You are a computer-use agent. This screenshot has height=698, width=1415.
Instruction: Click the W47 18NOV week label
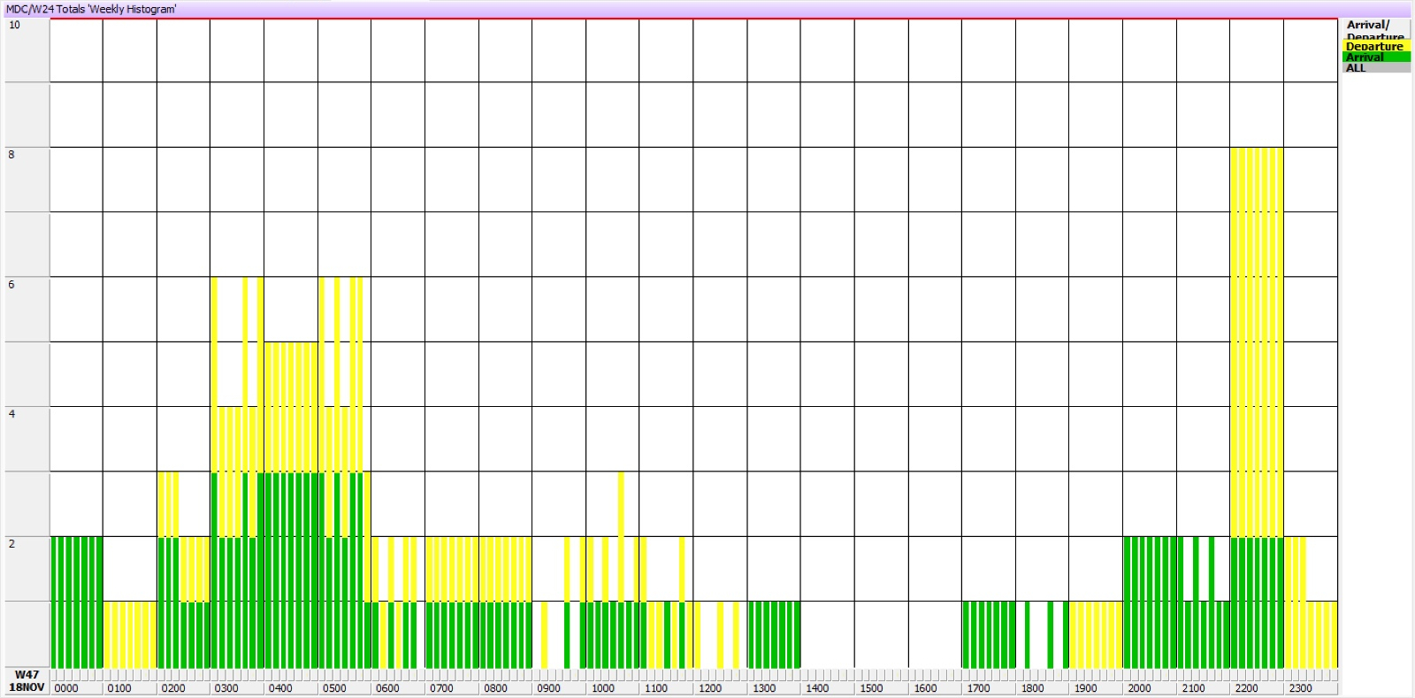coord(27,681)
